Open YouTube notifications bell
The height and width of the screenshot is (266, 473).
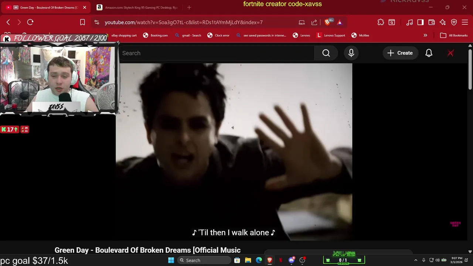[429, 53]
